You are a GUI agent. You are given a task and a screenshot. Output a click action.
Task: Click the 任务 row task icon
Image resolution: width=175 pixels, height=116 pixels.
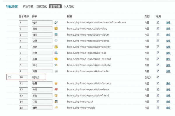(56, 101)
